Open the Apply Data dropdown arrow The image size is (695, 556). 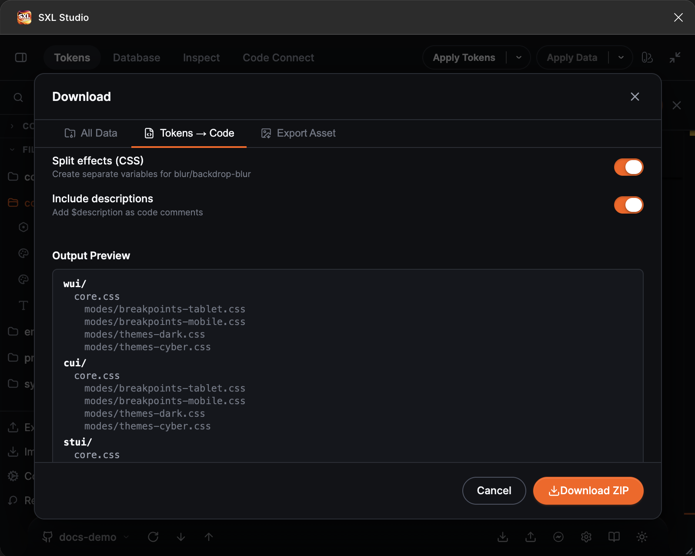point(621,57)
